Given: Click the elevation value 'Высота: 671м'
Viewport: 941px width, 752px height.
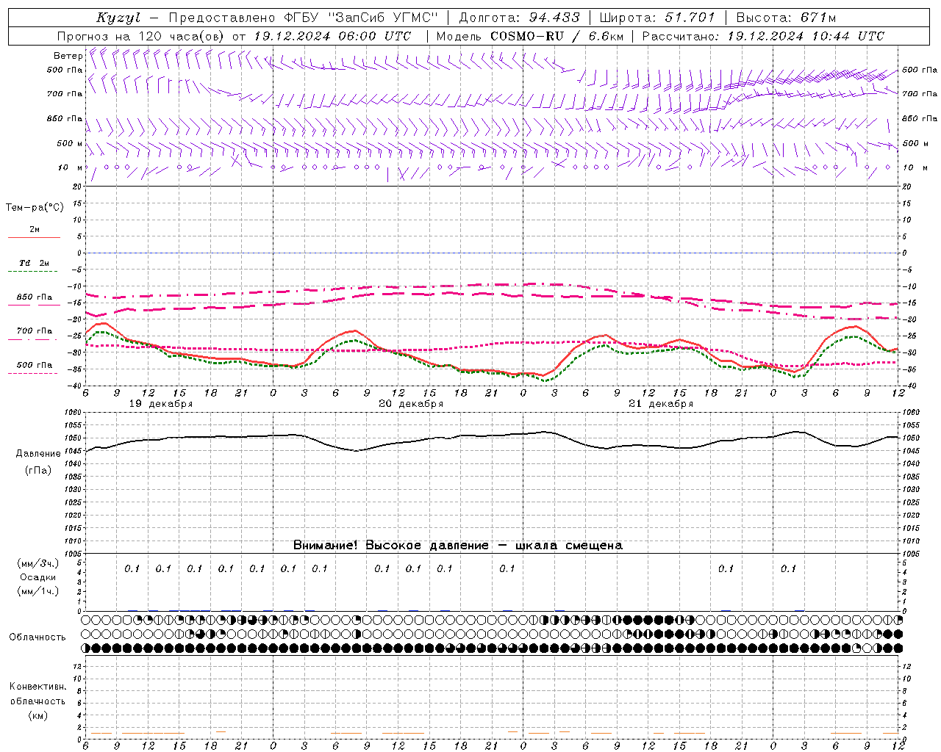Looking at the screenshot, I should pyautogui.click(x=786, y=18).
